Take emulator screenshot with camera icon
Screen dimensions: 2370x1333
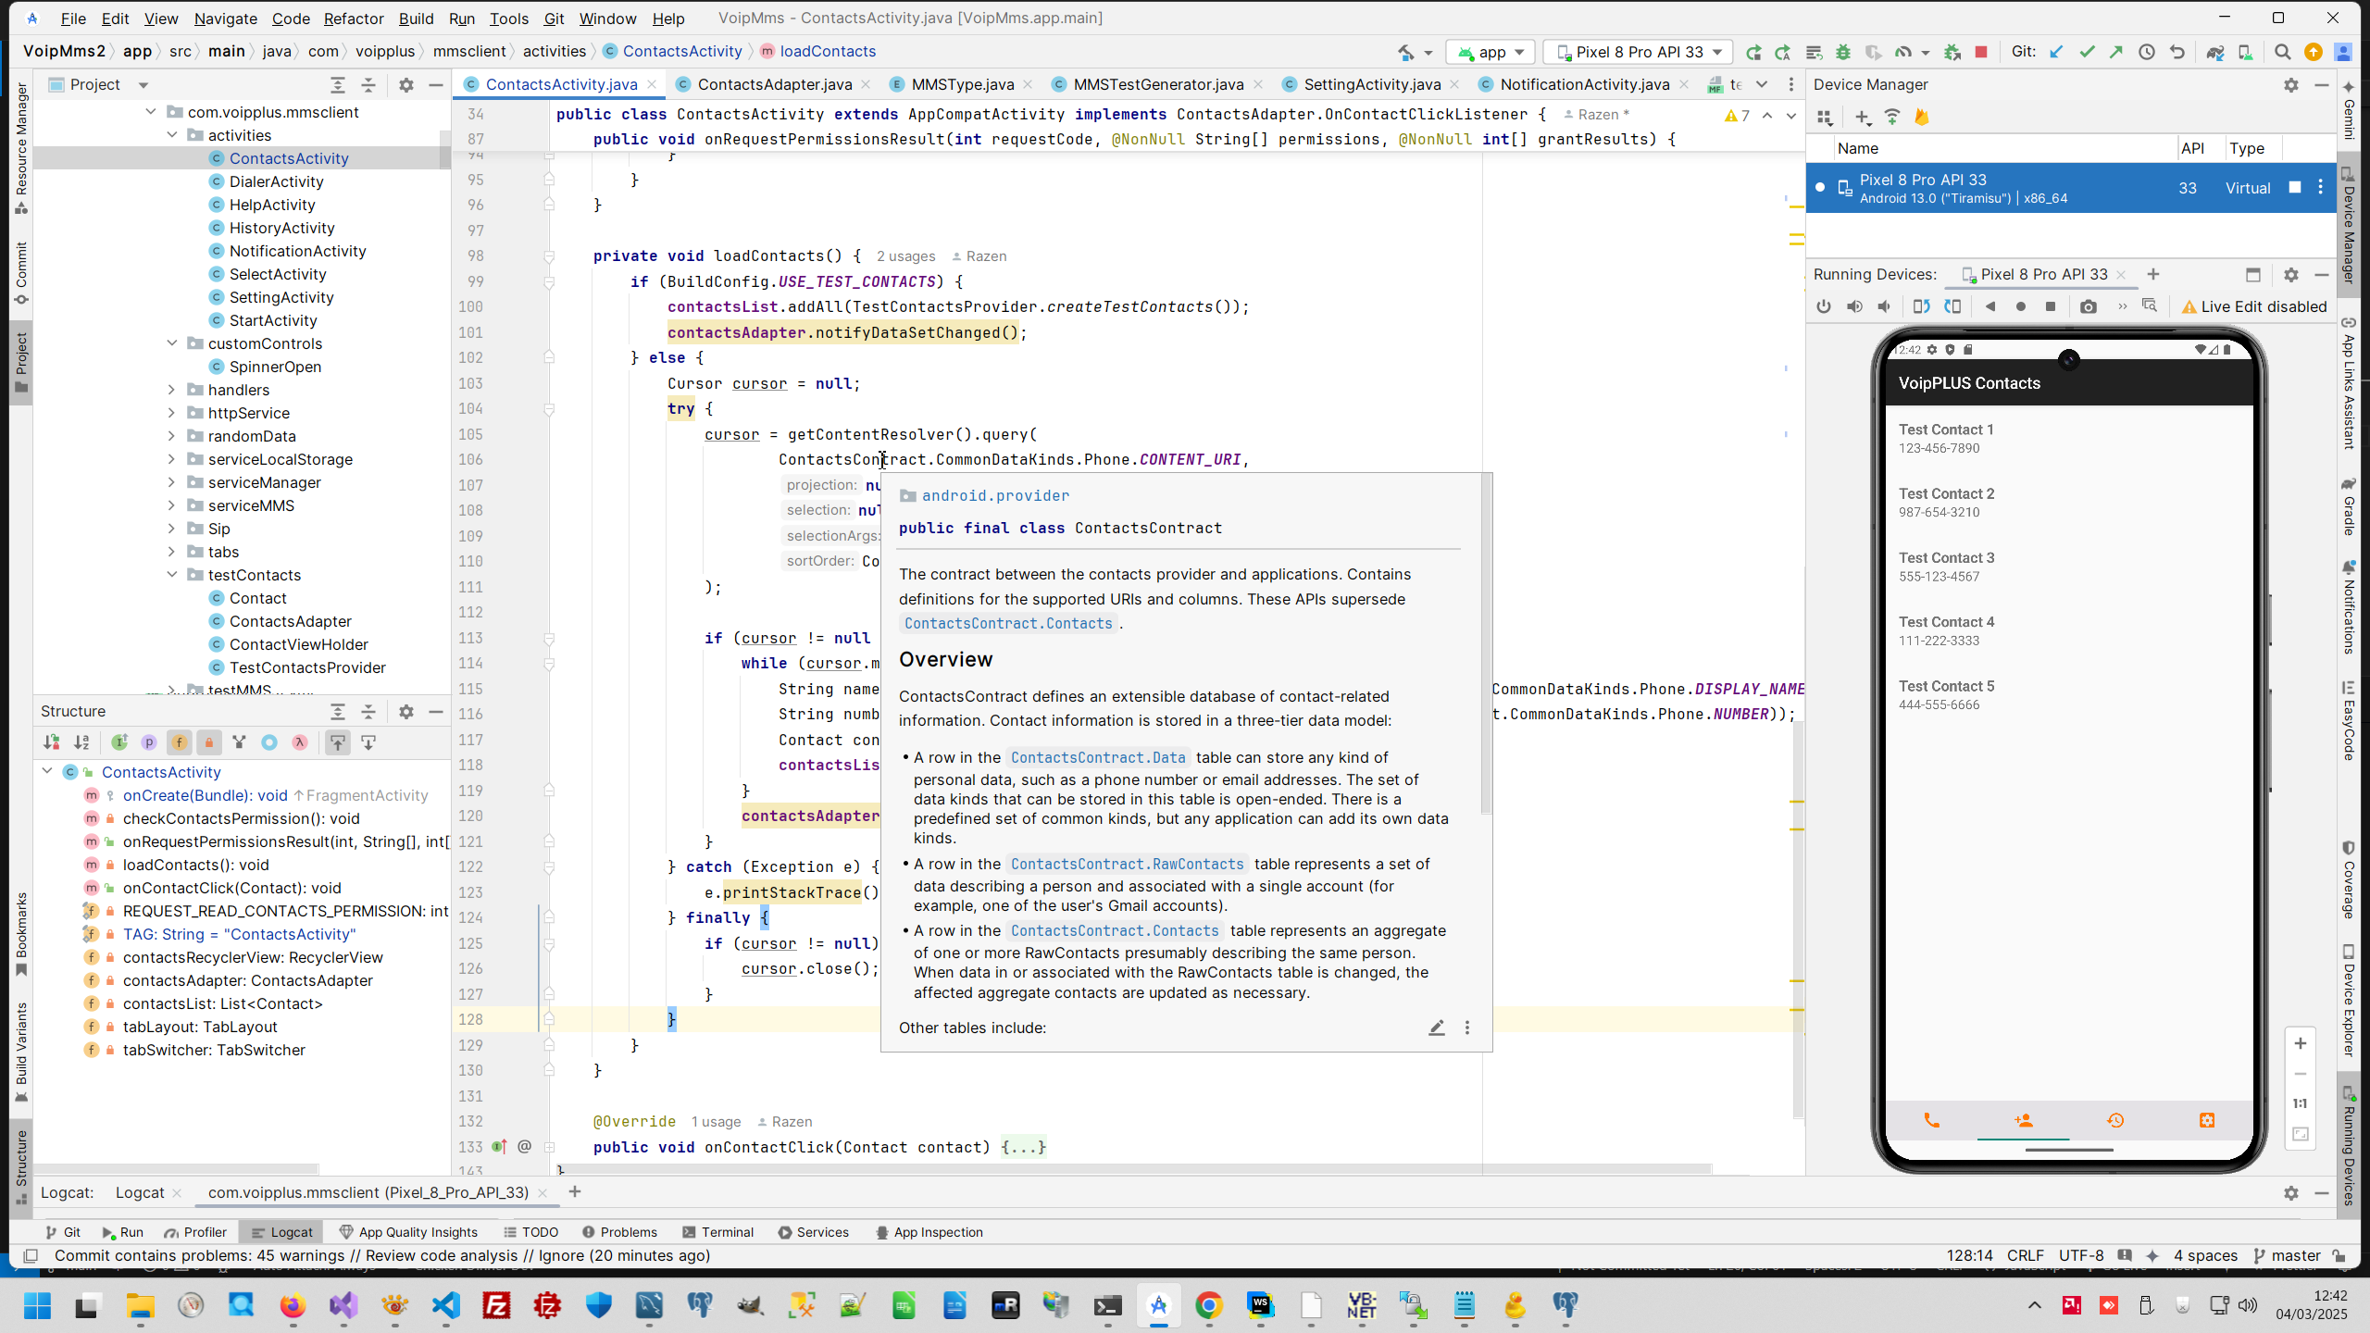2088,306
